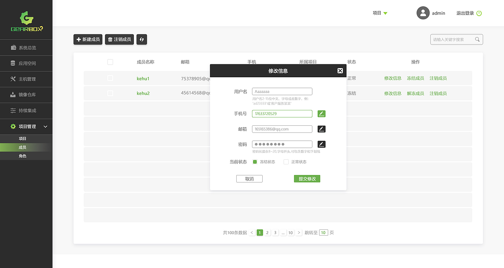Open 镜像仓库 in the sidebar
504x268 pixels.
tap(26, 95)
